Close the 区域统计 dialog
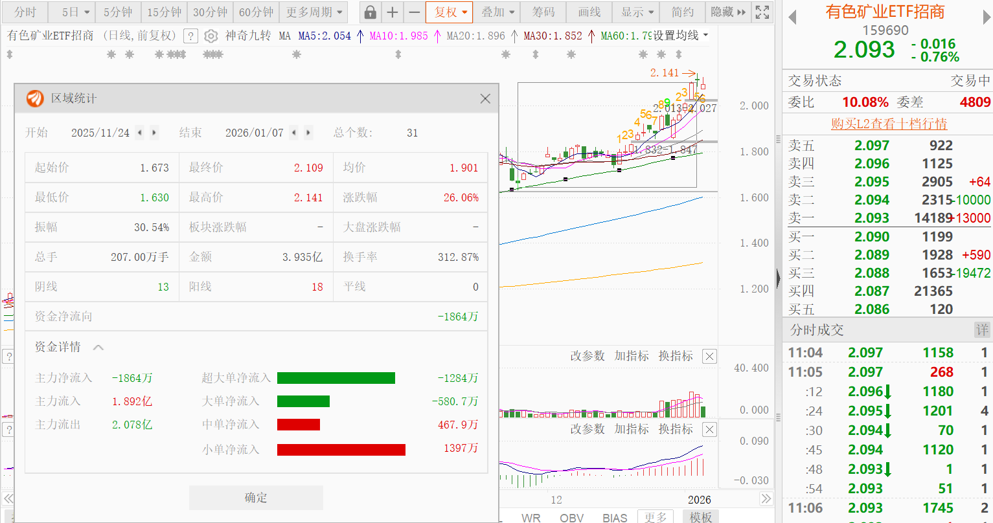 pyautogui.click(x=485, y=98)
